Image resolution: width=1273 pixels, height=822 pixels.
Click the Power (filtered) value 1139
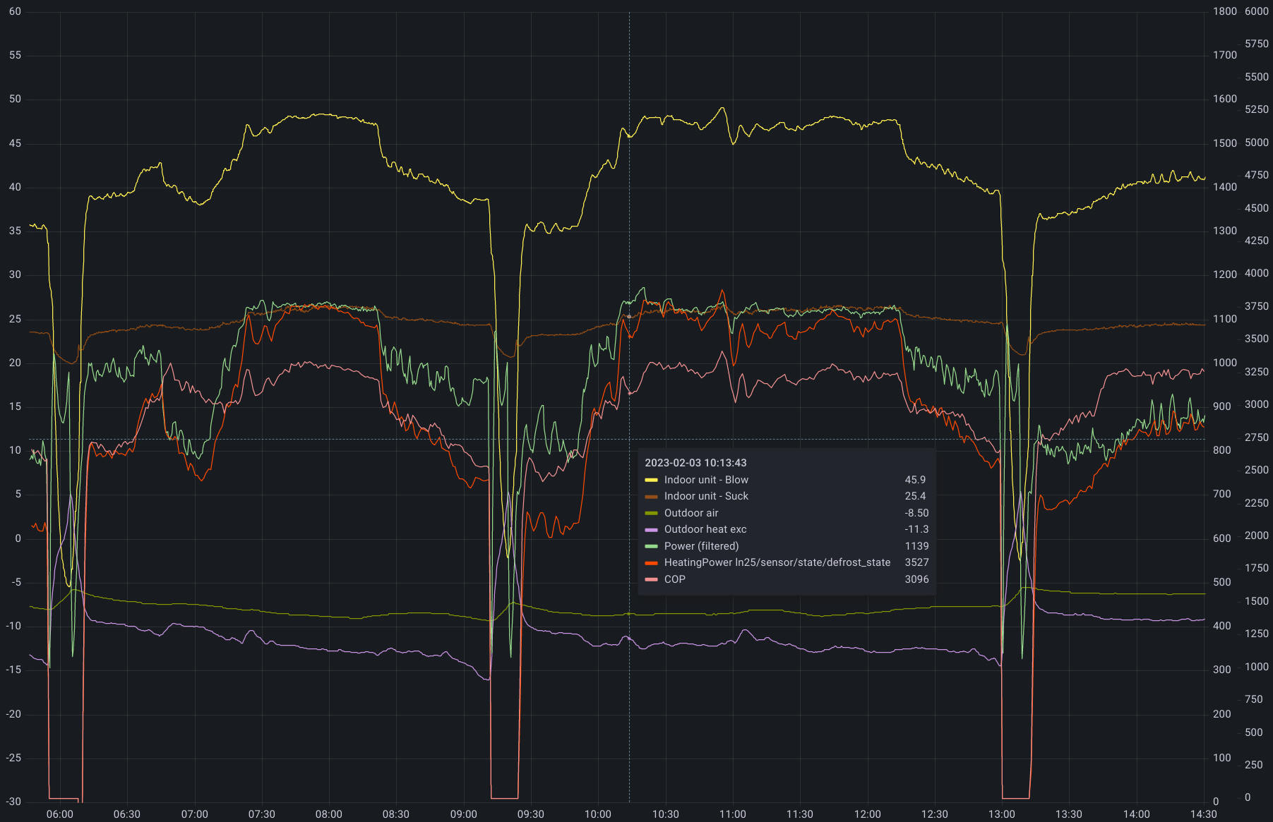916,546
